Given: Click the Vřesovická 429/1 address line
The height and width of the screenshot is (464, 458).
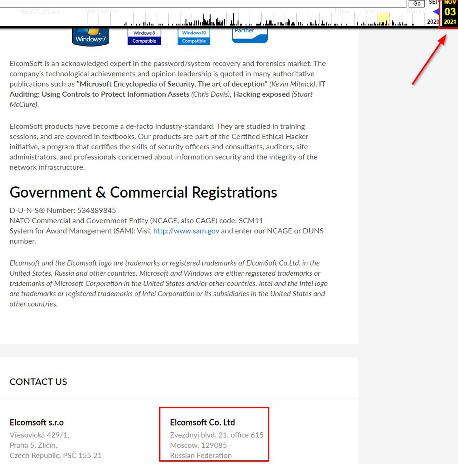Looking at the screenshot, I should point(39,435).
